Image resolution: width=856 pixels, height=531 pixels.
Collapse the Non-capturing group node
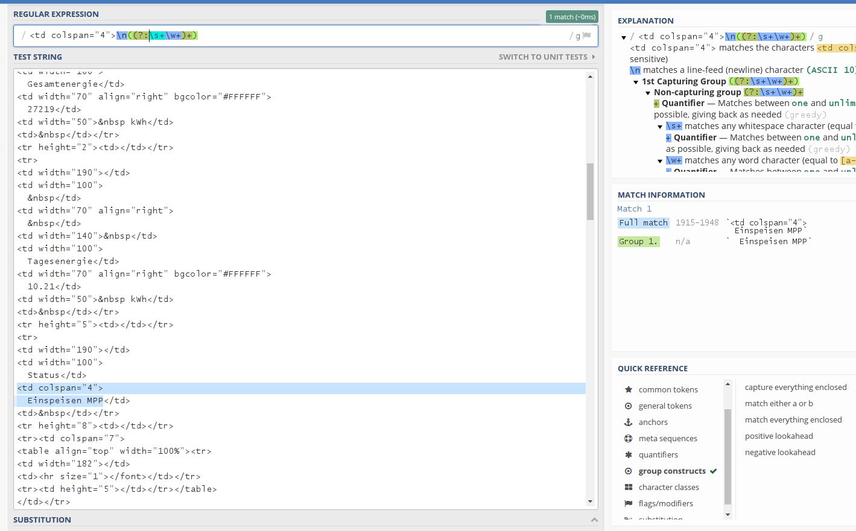pyautogui.click(x=648, y=93)
